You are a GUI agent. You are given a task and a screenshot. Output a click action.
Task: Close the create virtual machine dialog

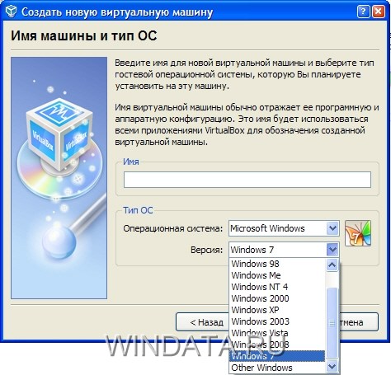pos(379,12)
